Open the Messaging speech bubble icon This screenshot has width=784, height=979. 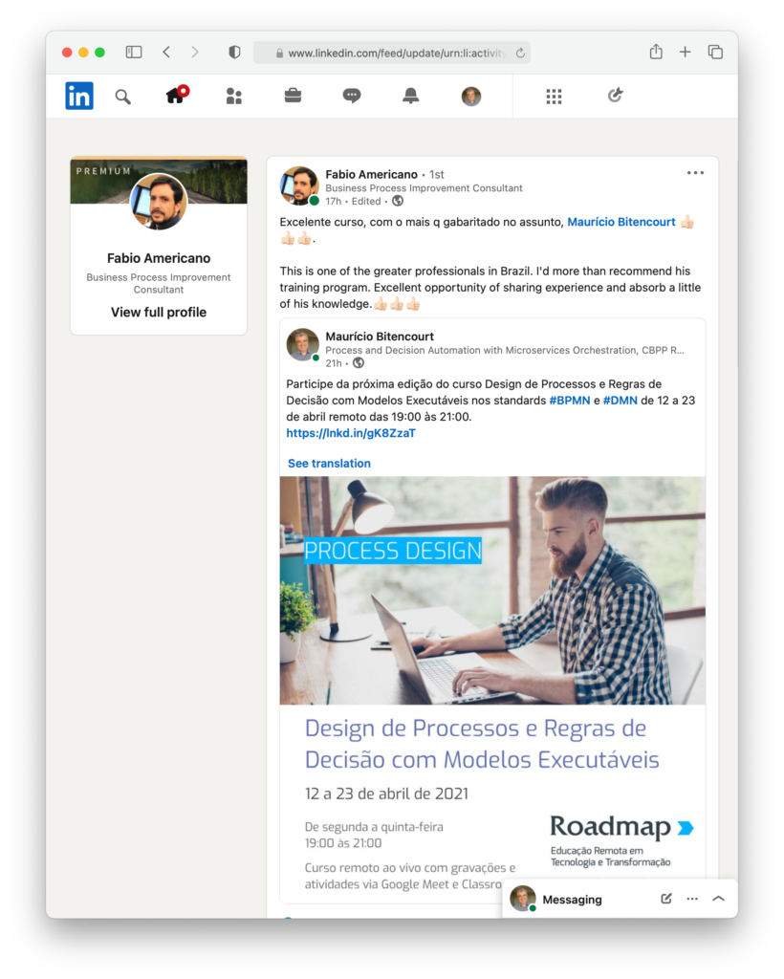click(352, 96)
